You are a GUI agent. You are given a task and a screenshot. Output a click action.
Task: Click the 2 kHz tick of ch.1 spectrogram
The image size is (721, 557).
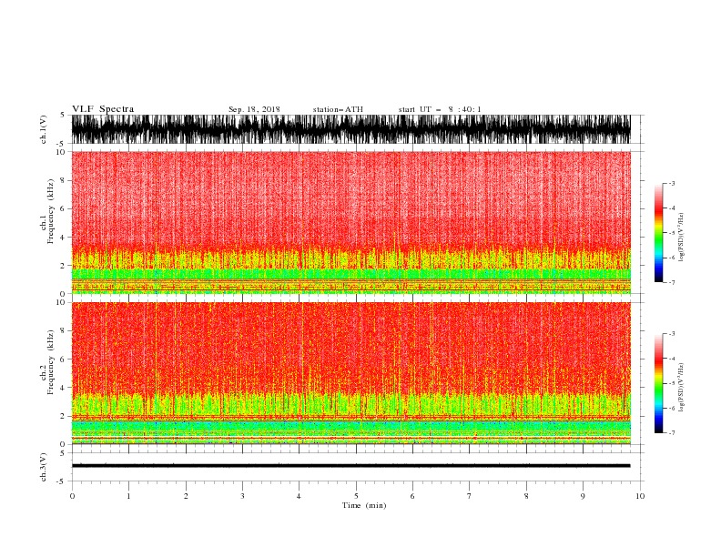[x=63, y=266]
